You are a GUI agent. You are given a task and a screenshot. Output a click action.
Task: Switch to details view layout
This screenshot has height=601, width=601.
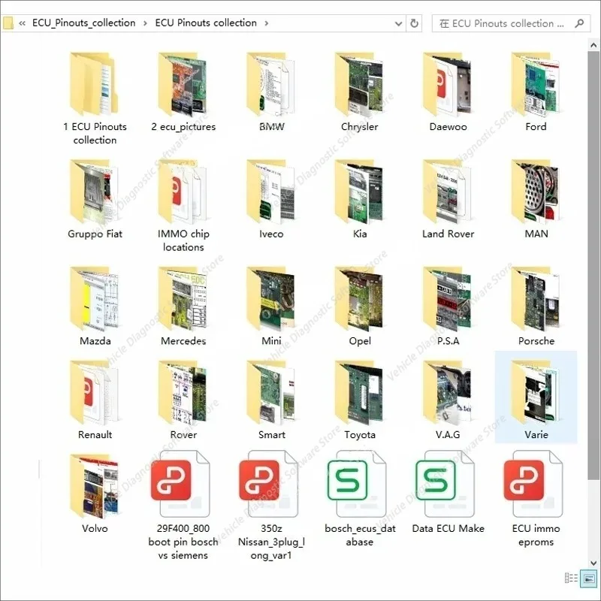pos(571,578)
